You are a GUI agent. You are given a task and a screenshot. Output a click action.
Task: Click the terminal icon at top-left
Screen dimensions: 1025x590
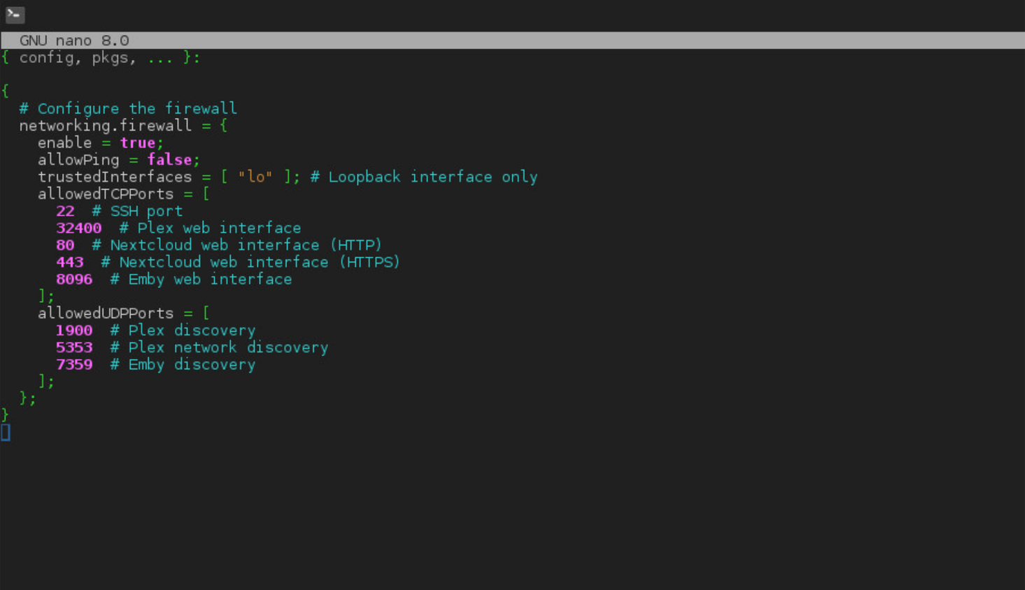click(x=15, y=15)
